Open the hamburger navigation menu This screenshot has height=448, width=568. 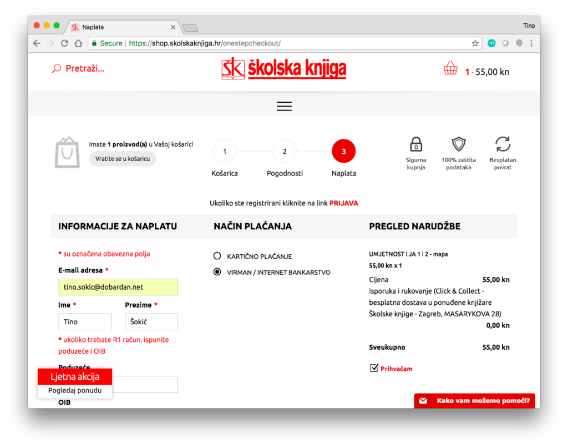click(284, 106)
